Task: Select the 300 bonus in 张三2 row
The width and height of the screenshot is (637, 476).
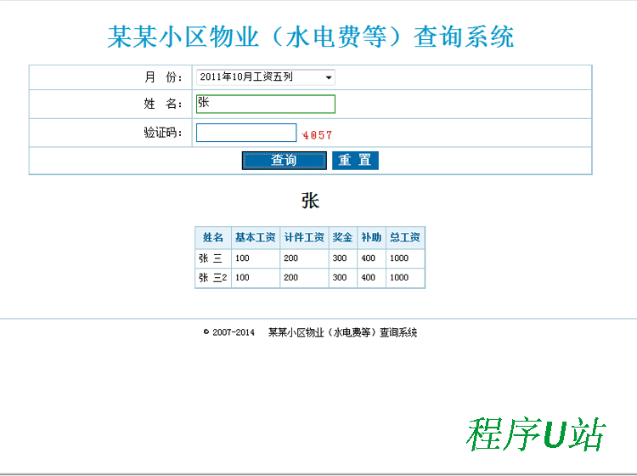Action: click(340, 278)
